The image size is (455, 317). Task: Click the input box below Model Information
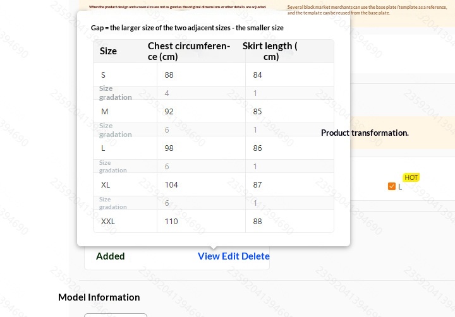116,314
